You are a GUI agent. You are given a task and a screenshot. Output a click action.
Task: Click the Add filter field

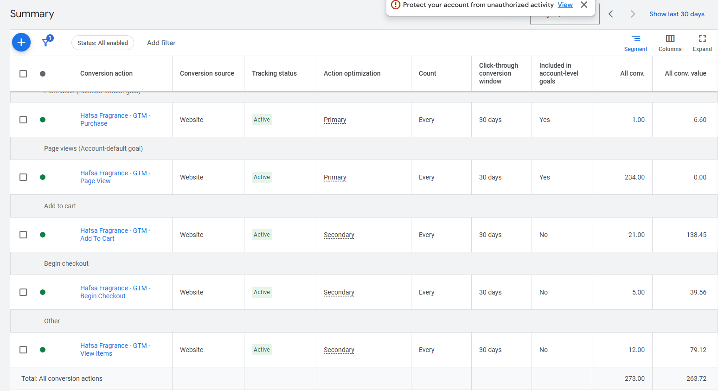point(161,43)
